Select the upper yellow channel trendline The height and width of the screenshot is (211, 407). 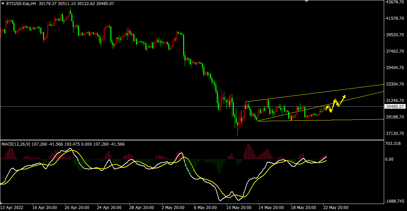tap(320, 93)
